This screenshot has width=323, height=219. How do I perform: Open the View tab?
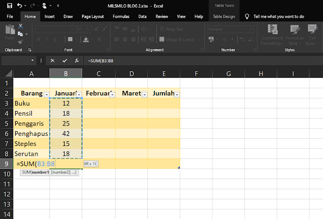click(181, 17)
